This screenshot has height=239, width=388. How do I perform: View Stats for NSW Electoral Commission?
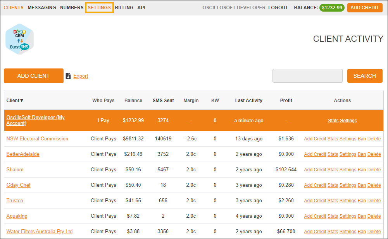[333, 139]
